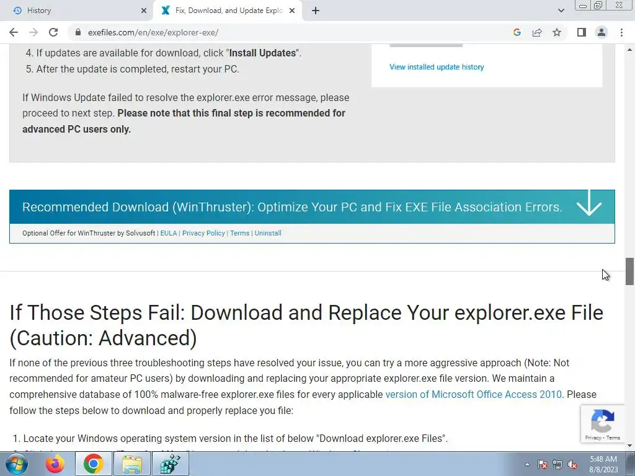Open the network tray icon
This screenshot has width=635, height=476.
pyautogui.click(x=557, y=464)
